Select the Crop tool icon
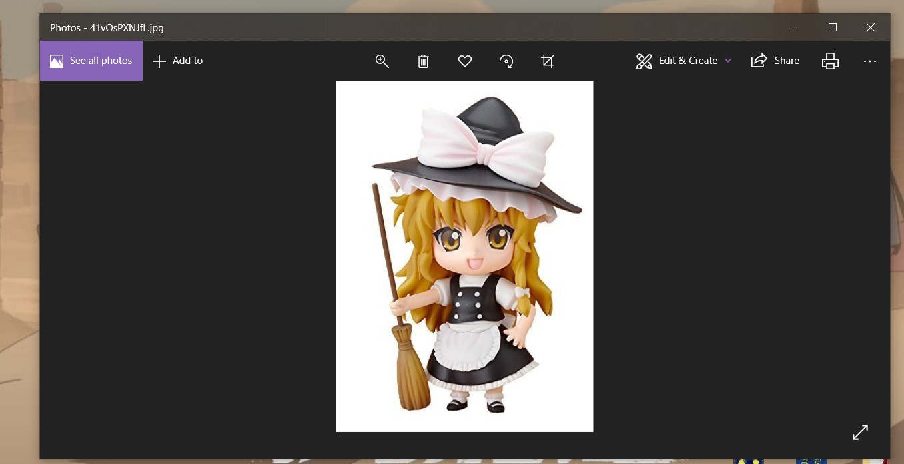The height and width of the screenshot is (464, 904). pyautogui.click(x=548, y=61)
